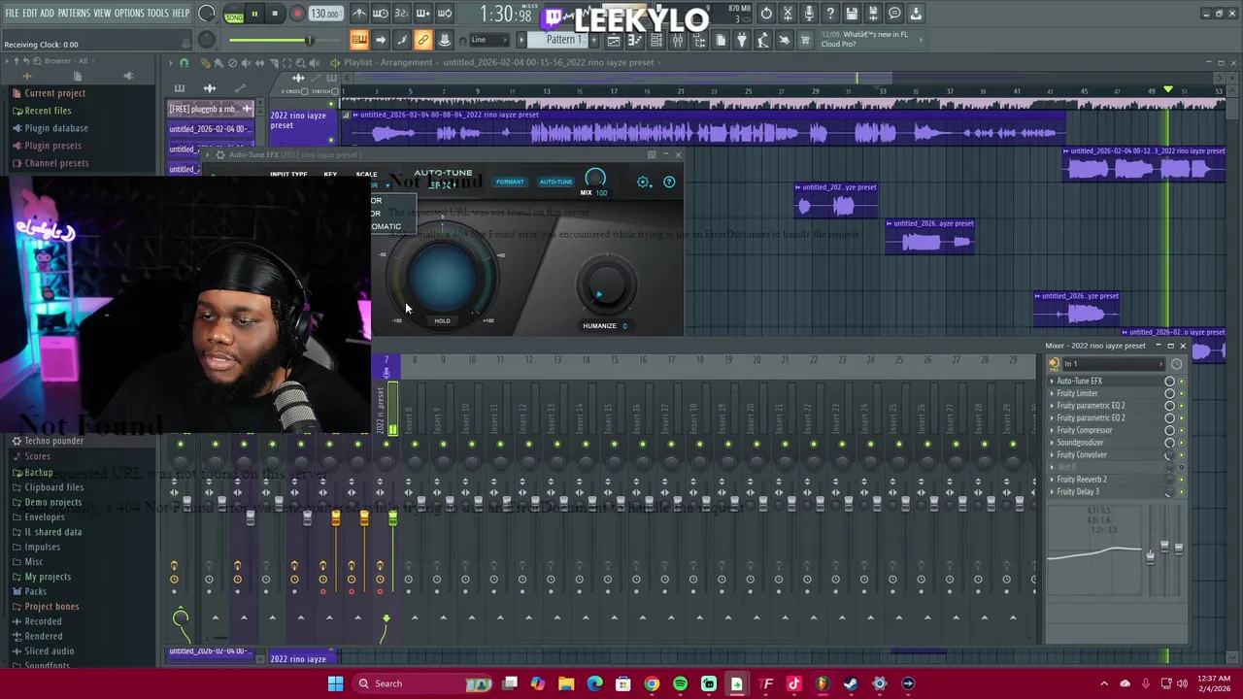Click the HOLD button under retune knob
1243x699 pixels.
[x=442, y=320]
